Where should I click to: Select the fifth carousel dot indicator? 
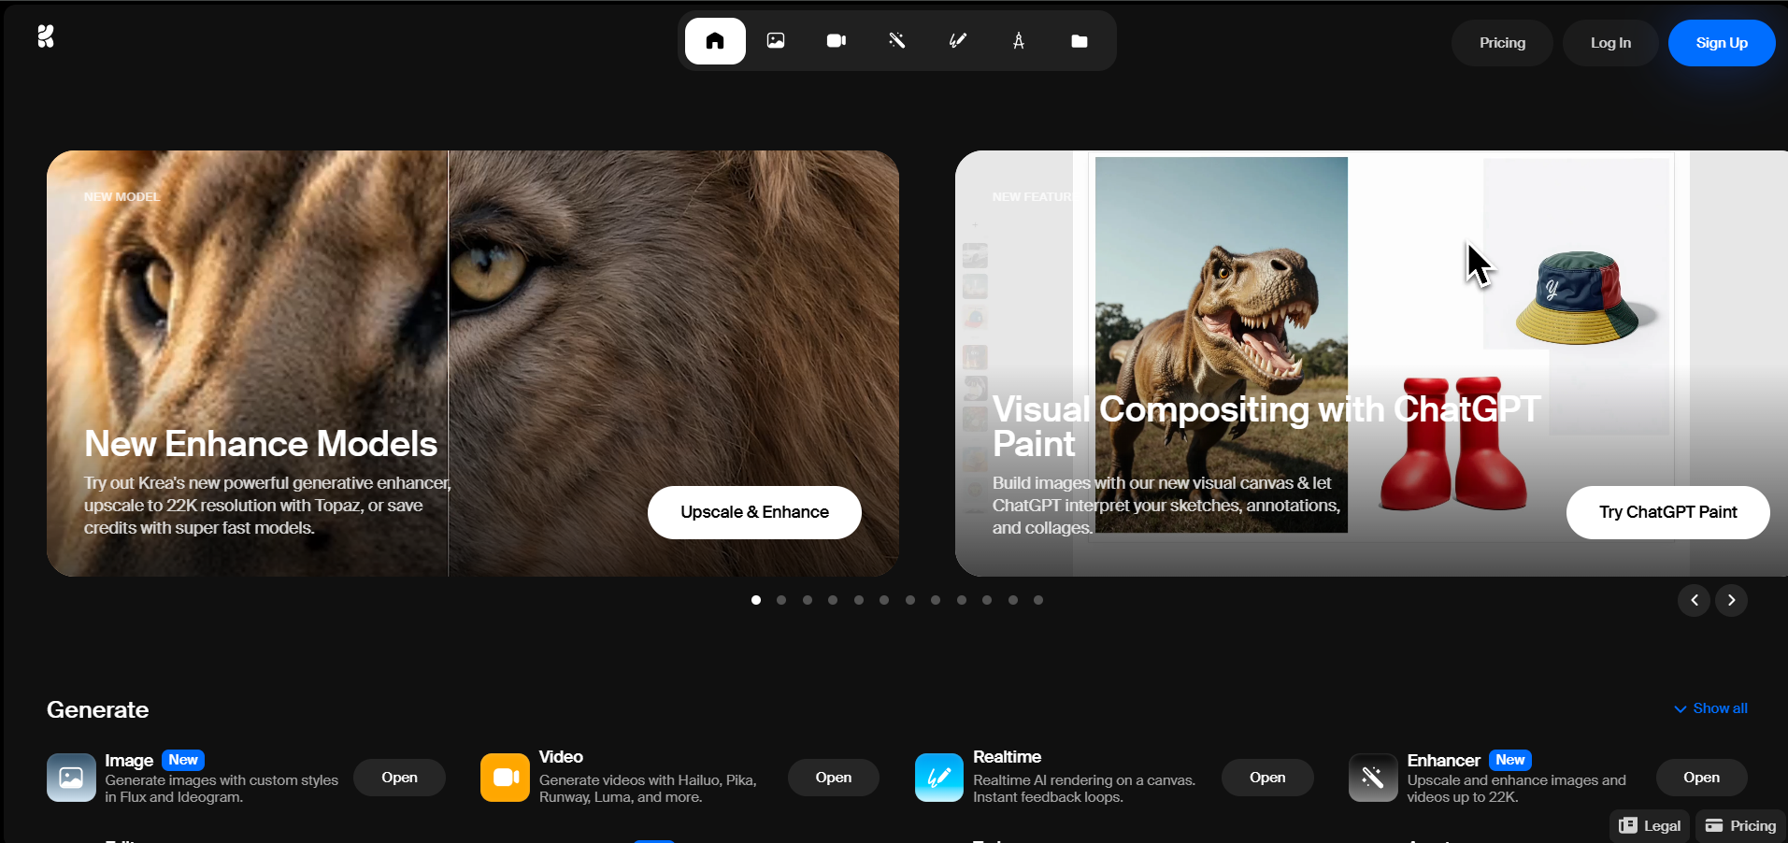[859, 600]
